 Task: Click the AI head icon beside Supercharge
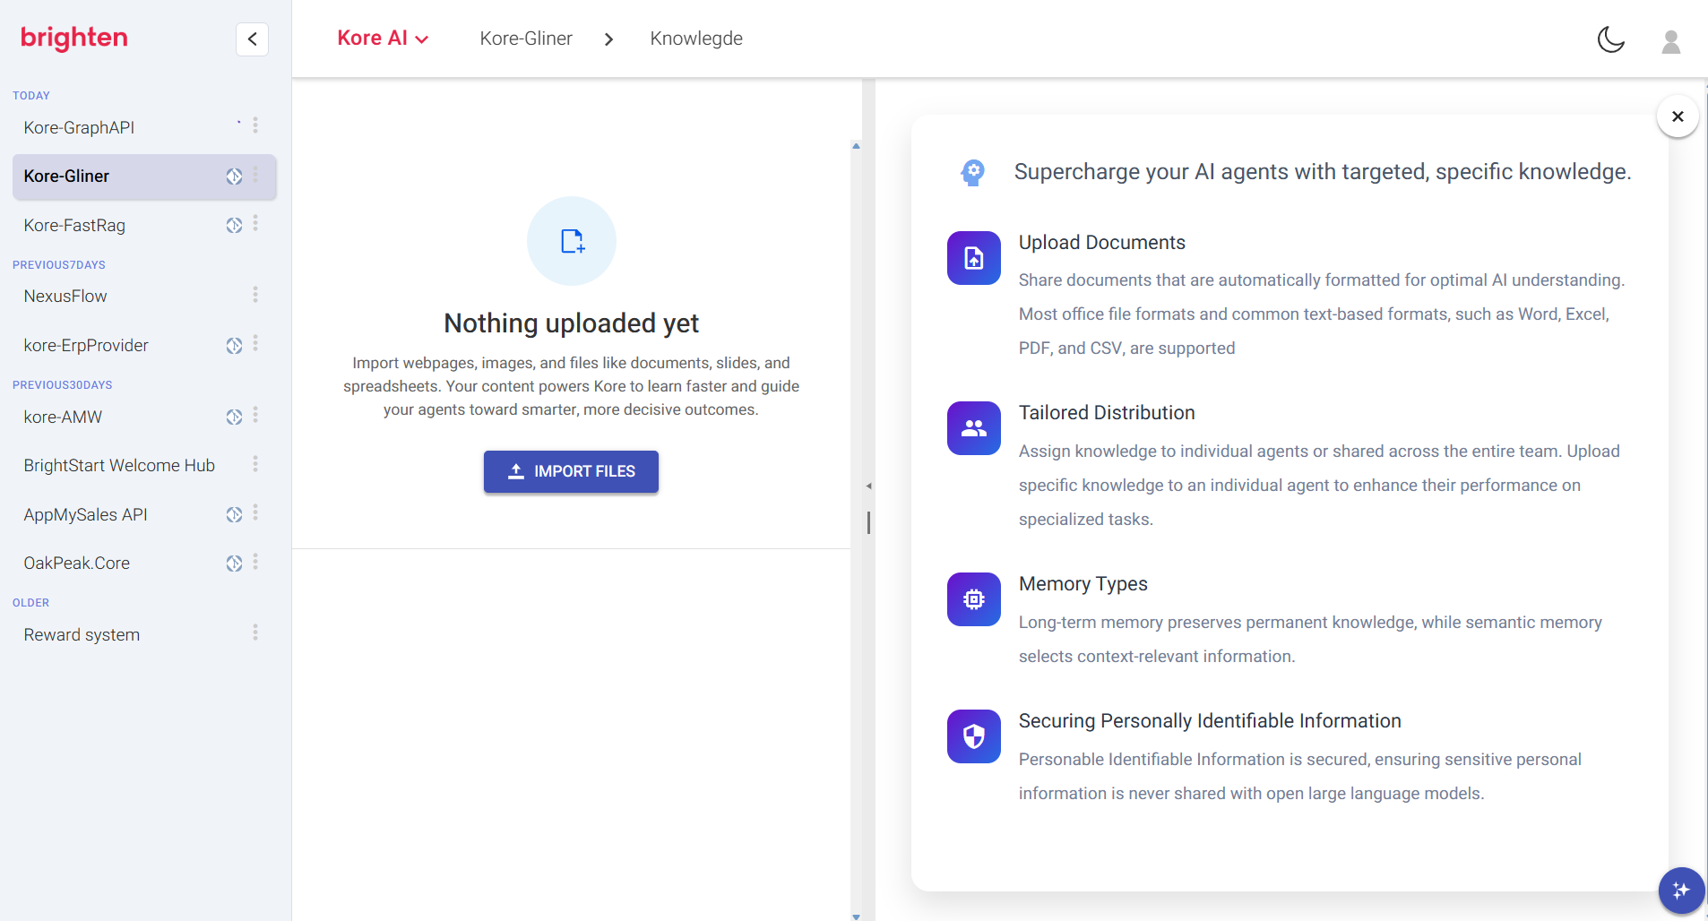point(972,172)
